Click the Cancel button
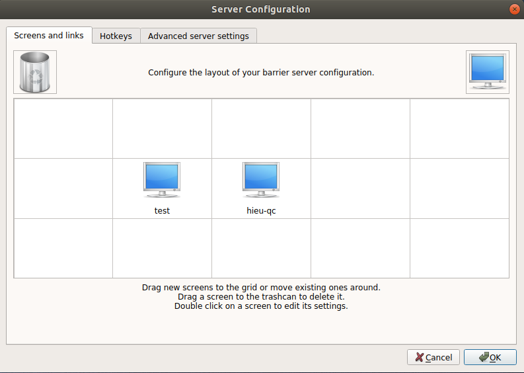The height and width of the screenshot is (373, 524). (433, 357)
